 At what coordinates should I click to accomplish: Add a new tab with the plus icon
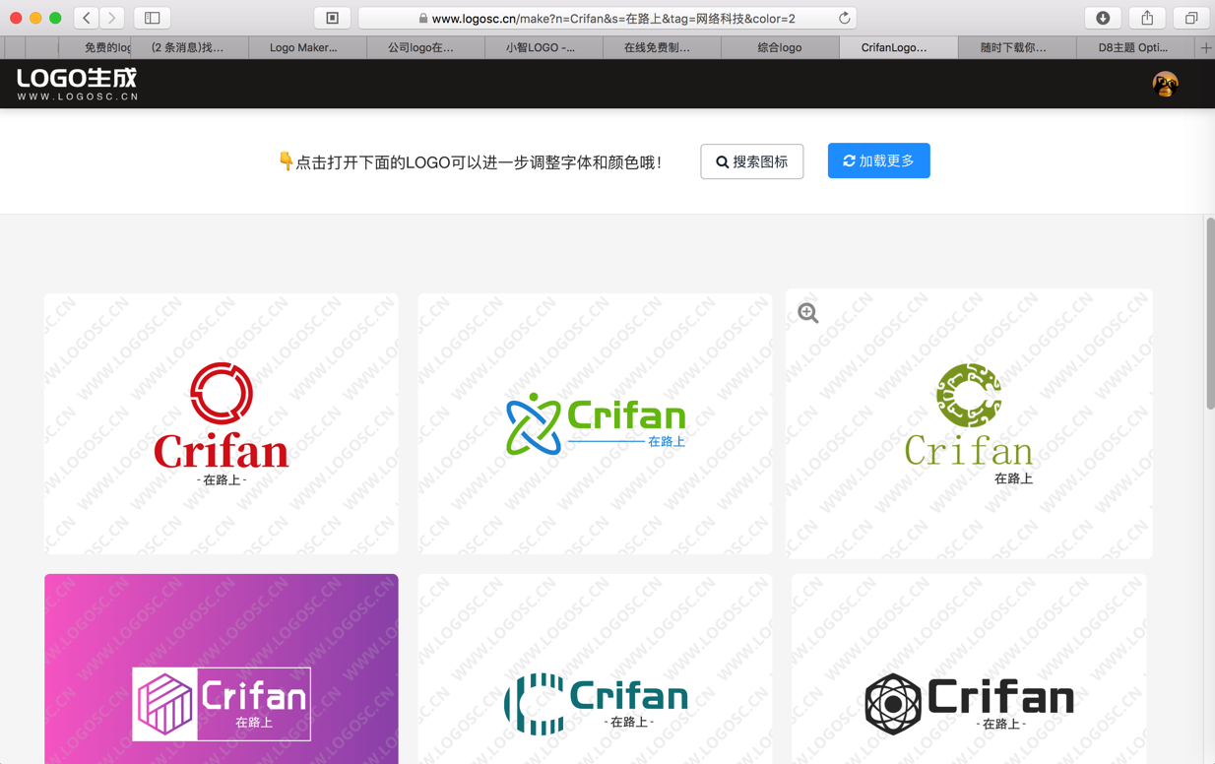pyautogui.click(x=1205, y=47)
